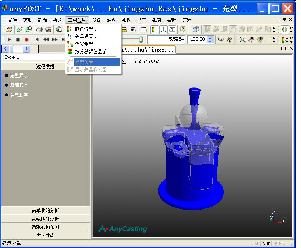Play the filling animation
301x248 pixels.
tap(9, 40)
